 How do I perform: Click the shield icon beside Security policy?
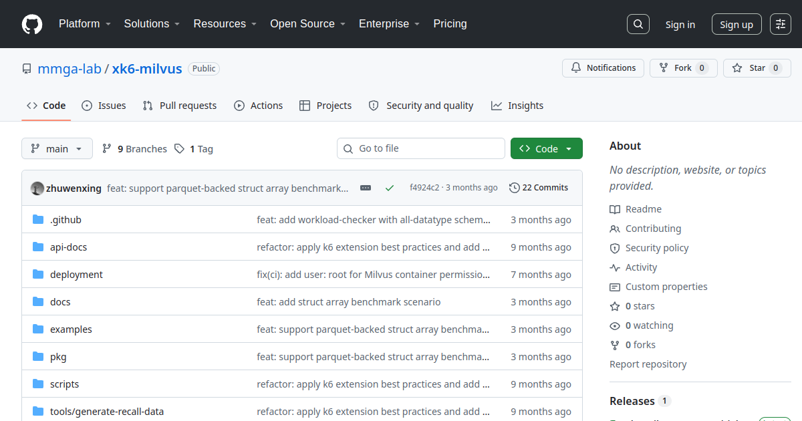[615, 248]
